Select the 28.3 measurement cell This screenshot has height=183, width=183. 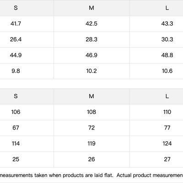(91, 39)
